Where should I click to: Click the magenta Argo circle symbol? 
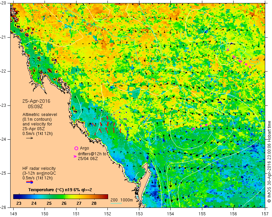pos(76,148)
